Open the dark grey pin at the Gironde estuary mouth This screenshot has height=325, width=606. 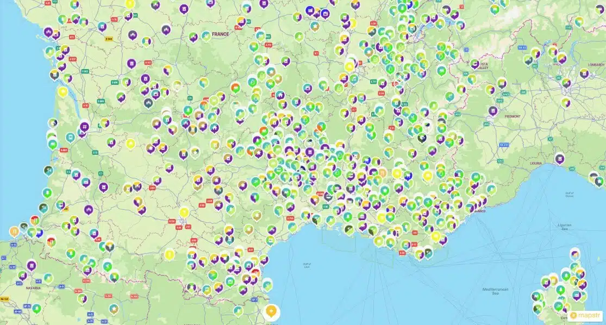pos(54,74)
